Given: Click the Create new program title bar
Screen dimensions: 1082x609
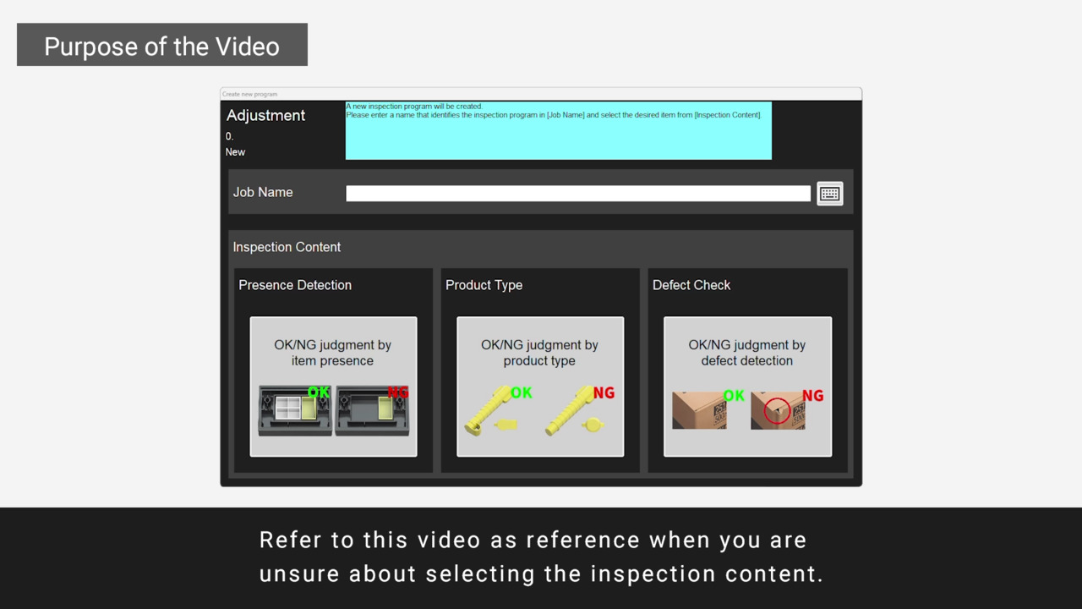Looking at the screenshot, I should point(540,94).
